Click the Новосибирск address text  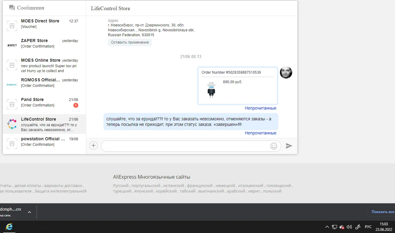[151, 30]
